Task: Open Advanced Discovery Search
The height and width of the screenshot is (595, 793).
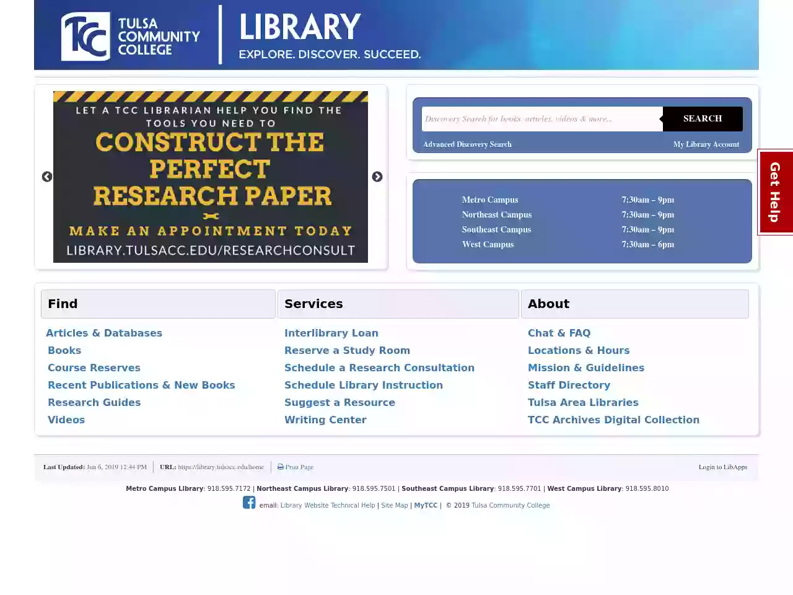Action: [467, 144]
